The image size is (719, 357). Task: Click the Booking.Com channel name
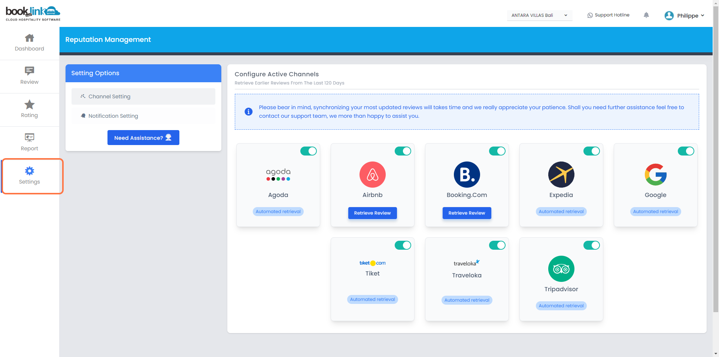point(467,195)
